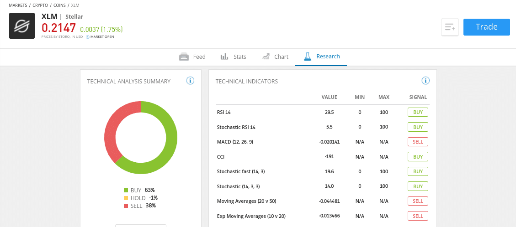Click the Technical Analysis Summary heading
Screen dimensions: 516x227
(x=129, y=81)
